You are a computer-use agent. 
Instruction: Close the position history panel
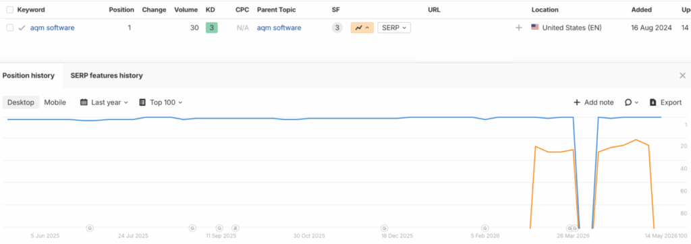click(x=683, y=75)
